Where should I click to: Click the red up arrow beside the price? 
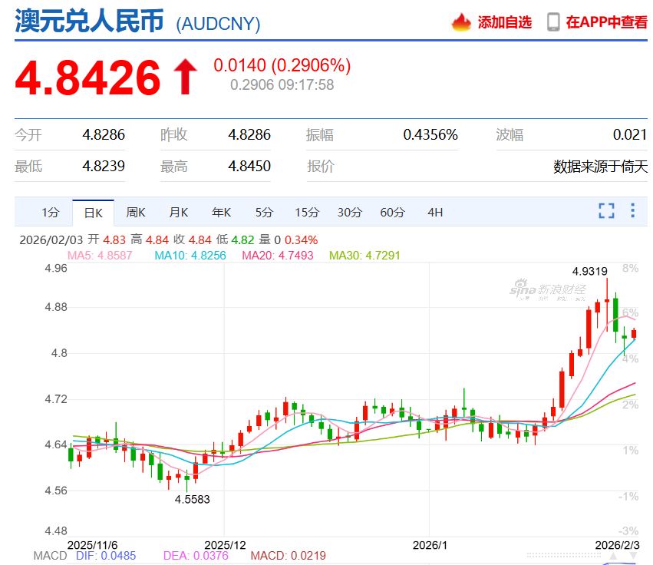(186, 77)
